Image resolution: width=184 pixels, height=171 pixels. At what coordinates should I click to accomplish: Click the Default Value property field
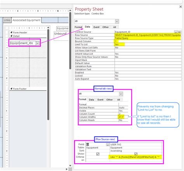tap(148, 63)
